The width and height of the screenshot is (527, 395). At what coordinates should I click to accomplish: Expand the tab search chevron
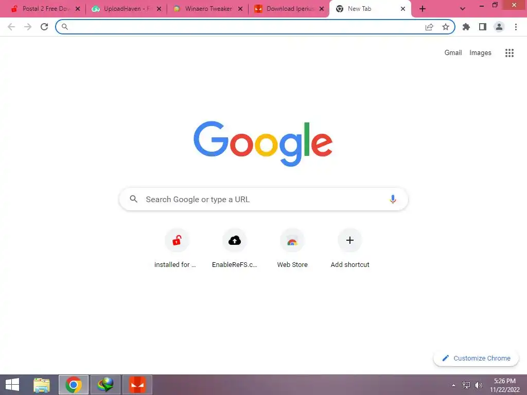463,9
